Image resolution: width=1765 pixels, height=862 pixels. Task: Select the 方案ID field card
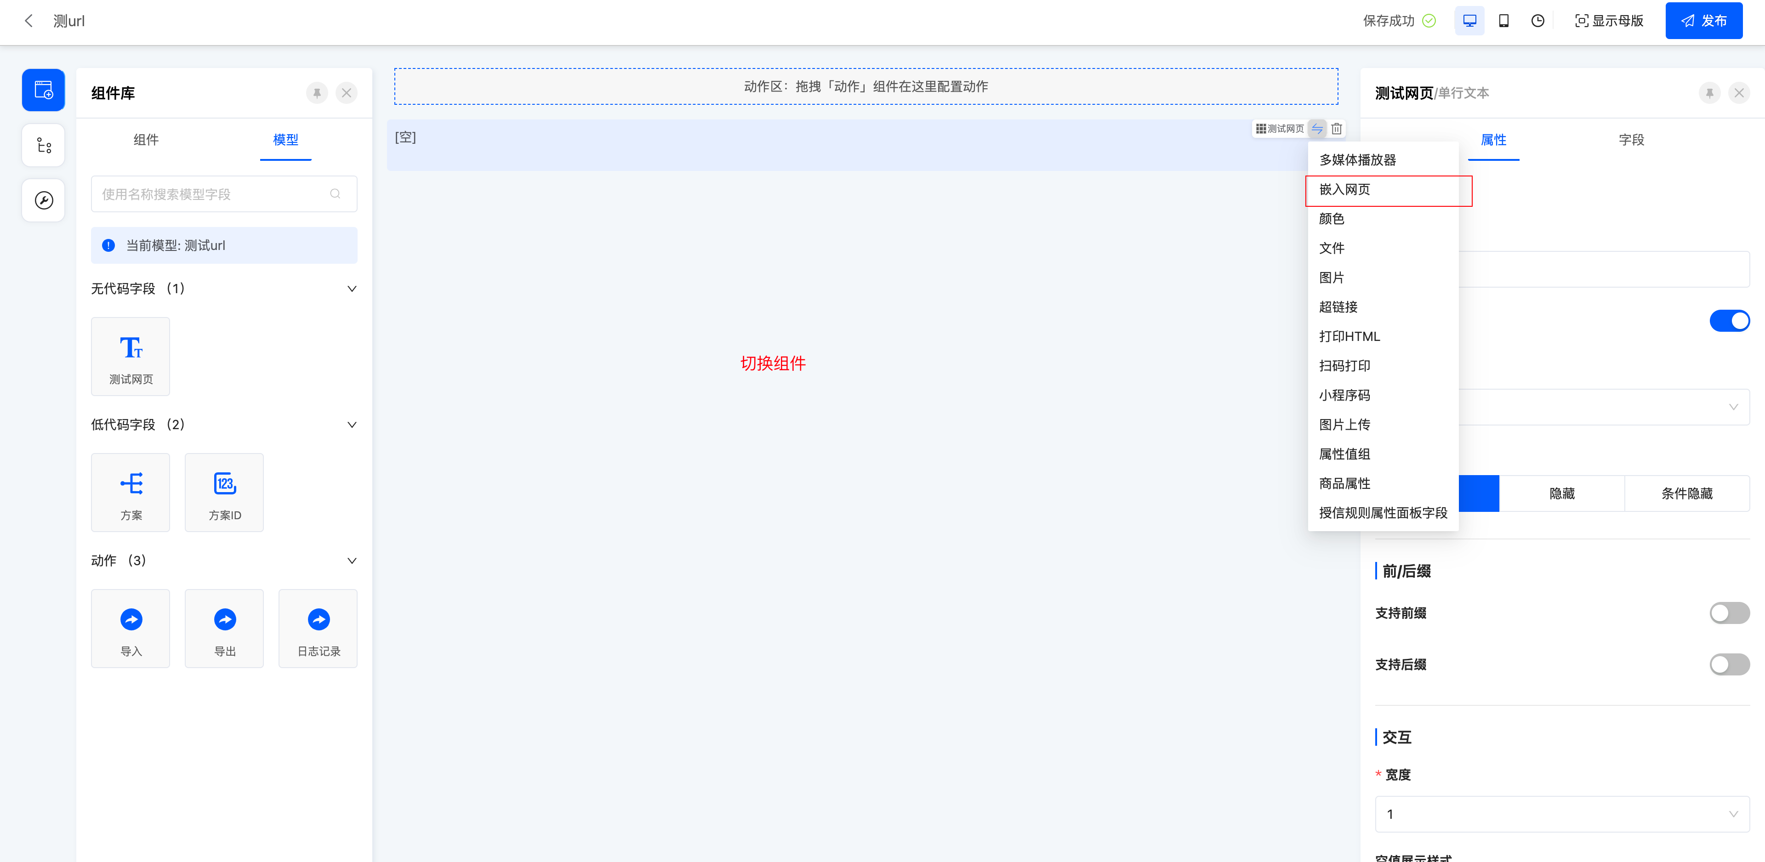pos(224,492)
